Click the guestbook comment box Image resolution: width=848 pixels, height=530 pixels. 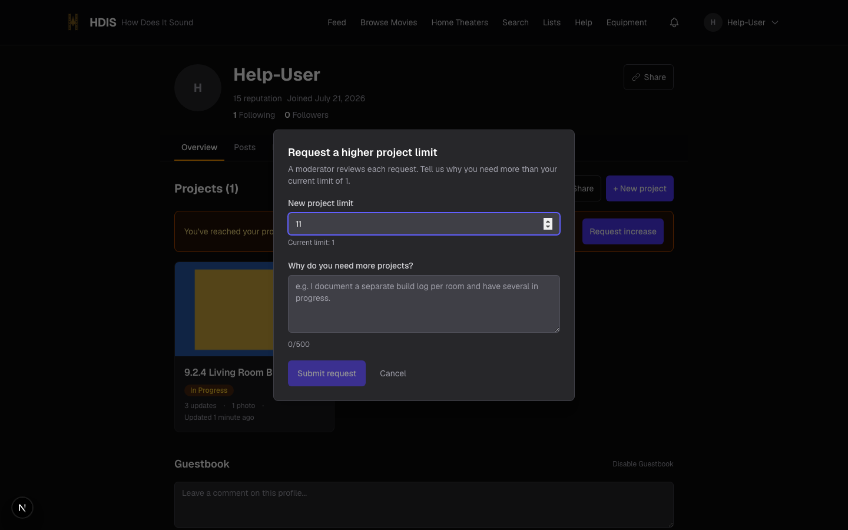424,505
